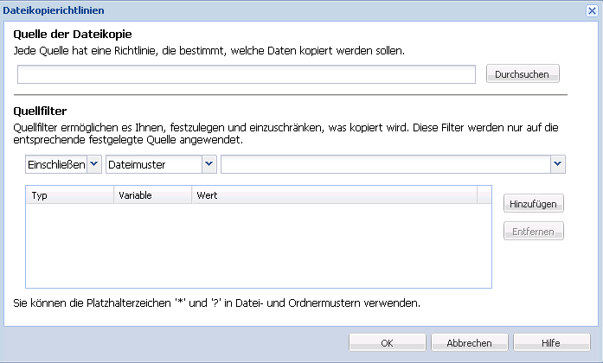Confirm the dialog with OK
603x363 pixels.
point(387,343)
